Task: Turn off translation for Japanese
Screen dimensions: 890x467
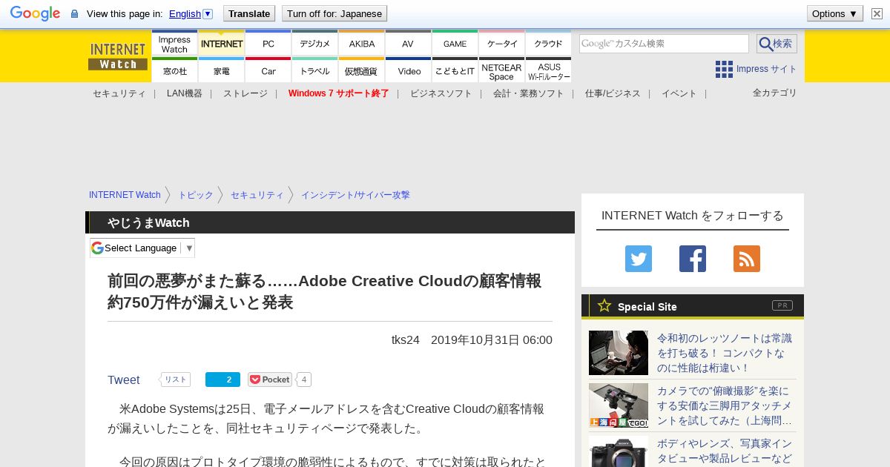Action: 334,13
